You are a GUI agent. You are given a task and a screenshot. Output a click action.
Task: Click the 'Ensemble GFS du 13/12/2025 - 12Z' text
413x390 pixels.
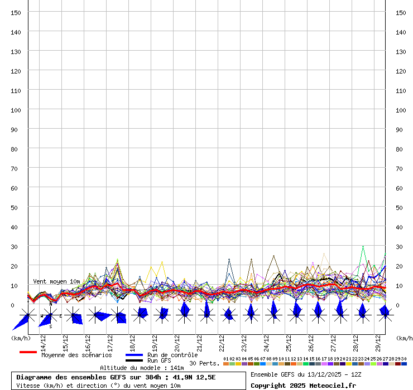pyautogui.click(x=306, y=374)
